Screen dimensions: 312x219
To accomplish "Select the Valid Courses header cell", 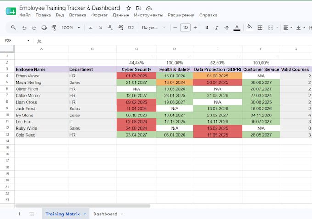I will pos(296,69).
